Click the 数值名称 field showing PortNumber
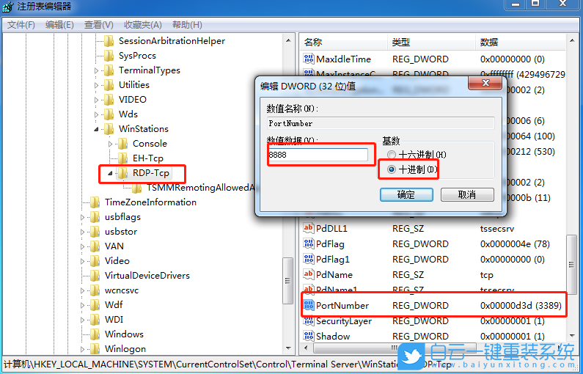Screen dimensions: 583x374 click(381, 123)
